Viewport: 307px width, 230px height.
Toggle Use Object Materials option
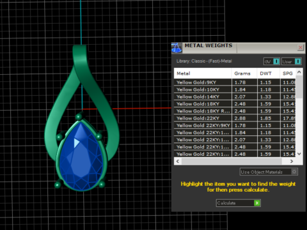pos(269,172)
